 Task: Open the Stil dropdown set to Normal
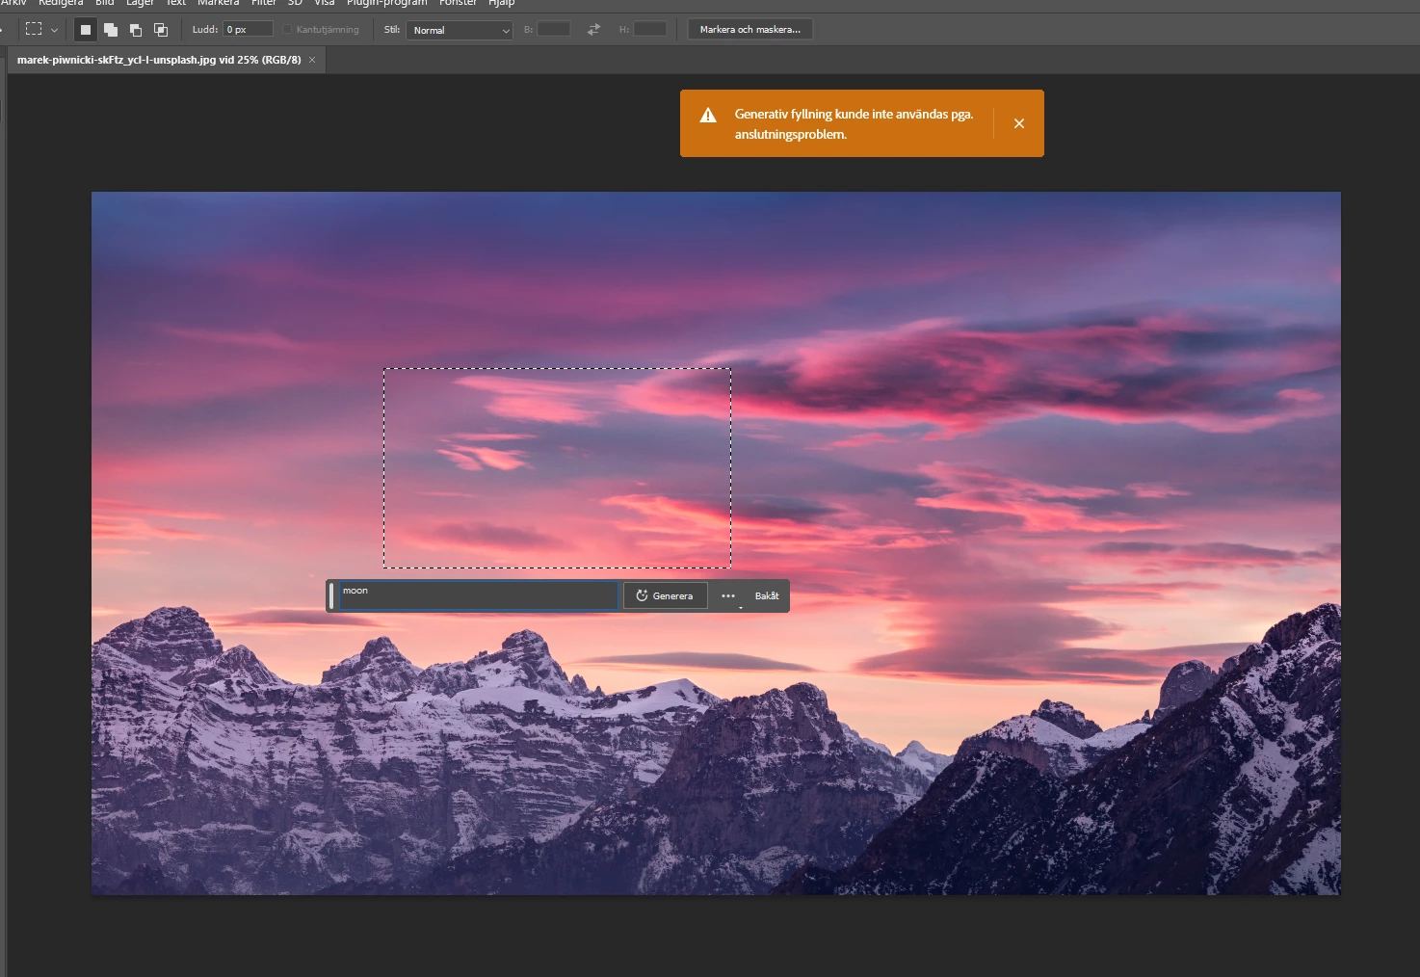click(x=460, y=30)
